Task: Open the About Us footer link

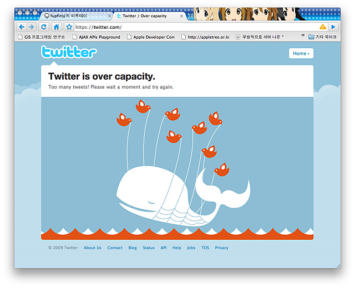Action: pyautogui.click(x=93, y=248)
